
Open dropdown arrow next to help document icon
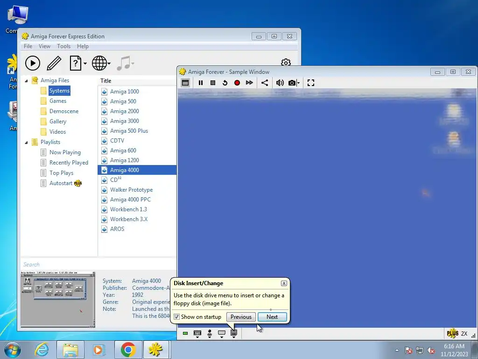click(85, 64)
